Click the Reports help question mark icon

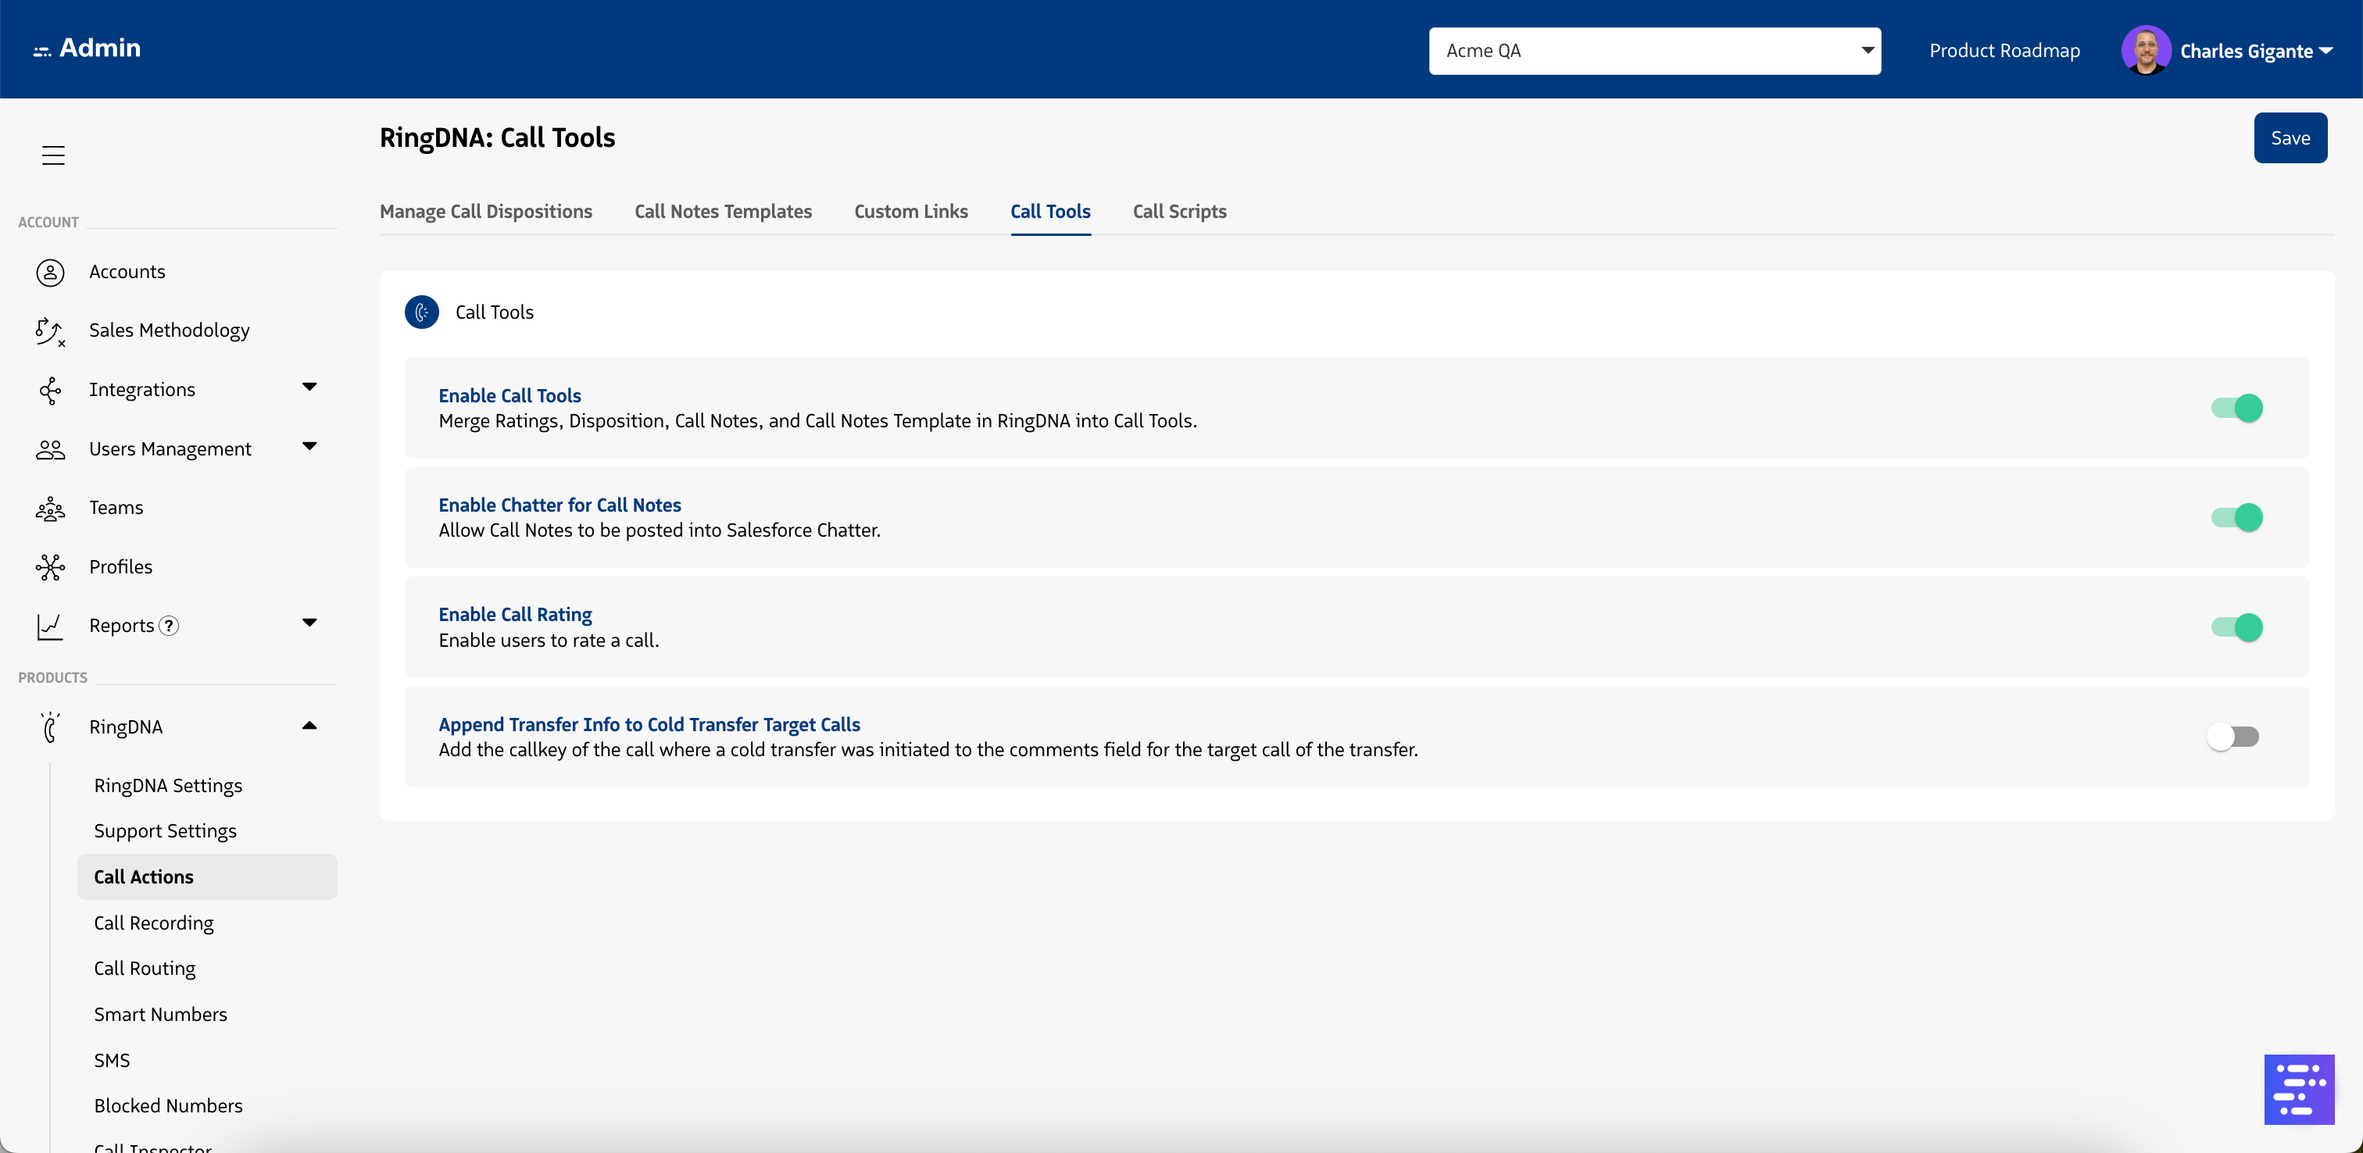[x=169, y=626]
